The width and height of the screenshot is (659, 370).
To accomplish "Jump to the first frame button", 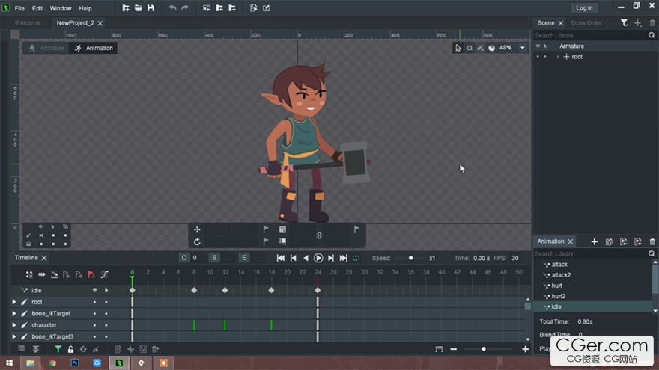I will [x=281, y=258].
